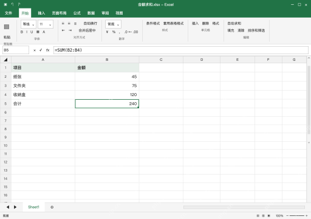This screenshot has width=311, height=219.
Task: Click 格式 in the cells group
Action: click(216, 24)
